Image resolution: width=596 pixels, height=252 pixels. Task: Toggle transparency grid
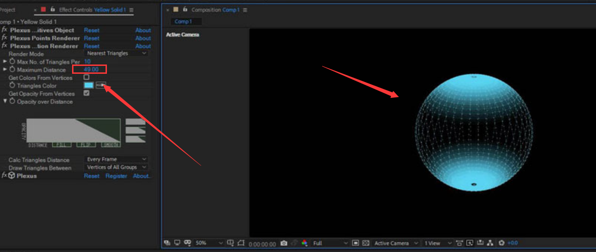click(366, 243)
